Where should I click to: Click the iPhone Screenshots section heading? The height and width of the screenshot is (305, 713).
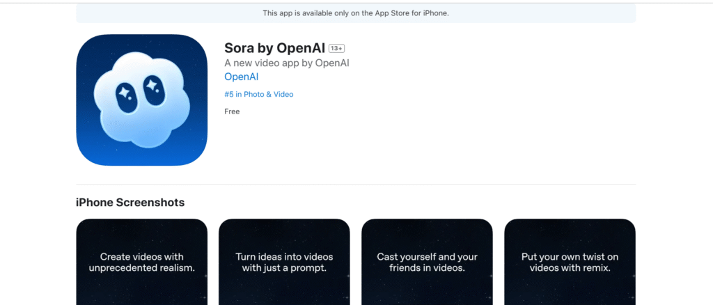[130, 203]
